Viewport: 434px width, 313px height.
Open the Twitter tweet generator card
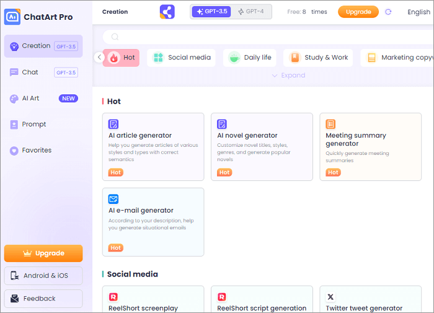(370, 299)
